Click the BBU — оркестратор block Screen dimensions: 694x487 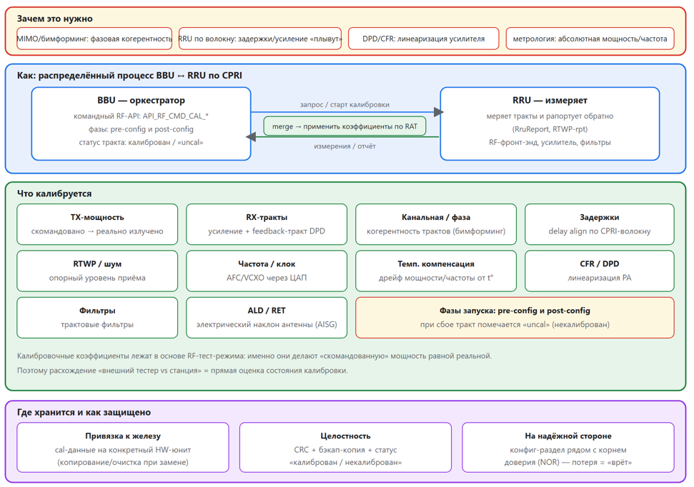click(x=142, y=124)
